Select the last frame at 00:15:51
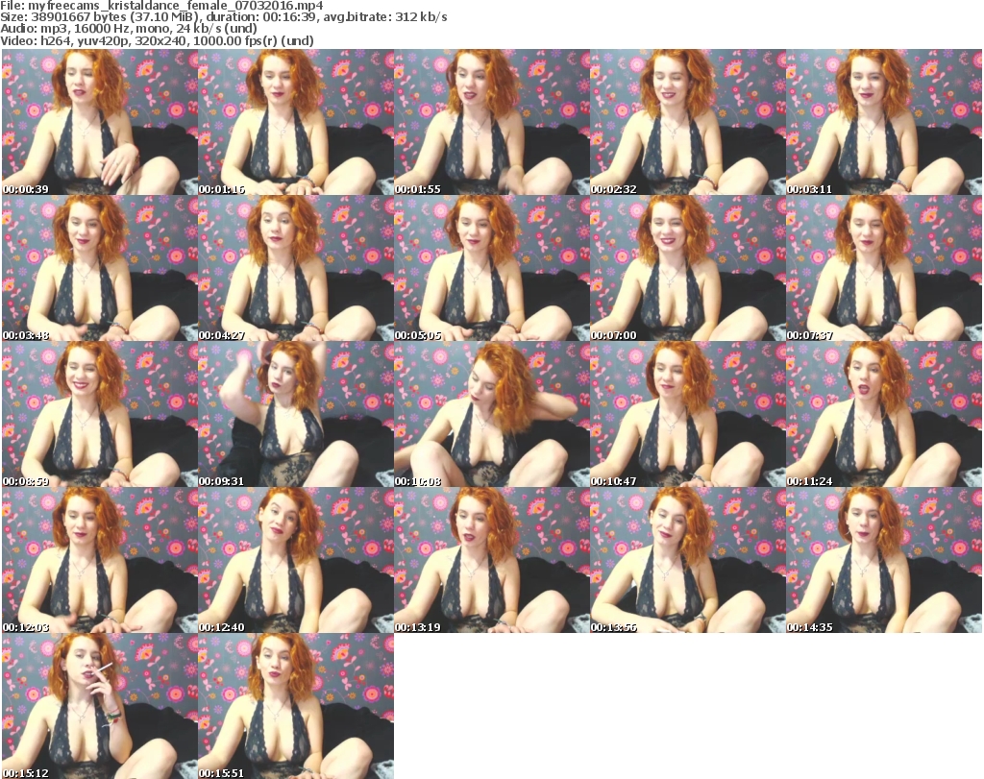Screen dimensions: 984x779 295,706
